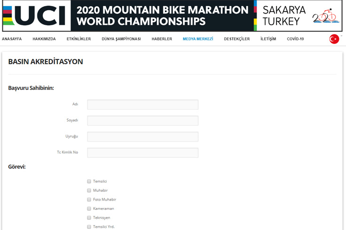Focus the Adı input field
The width and height of the screenshot is (346, 230).
point(143,104)
